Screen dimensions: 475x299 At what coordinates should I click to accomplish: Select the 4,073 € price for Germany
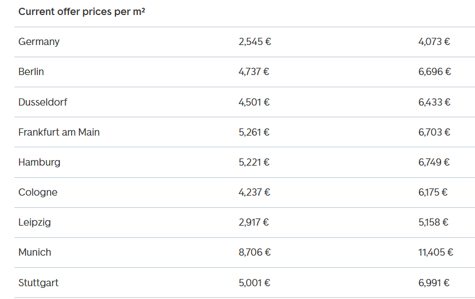tap(434, 42)
